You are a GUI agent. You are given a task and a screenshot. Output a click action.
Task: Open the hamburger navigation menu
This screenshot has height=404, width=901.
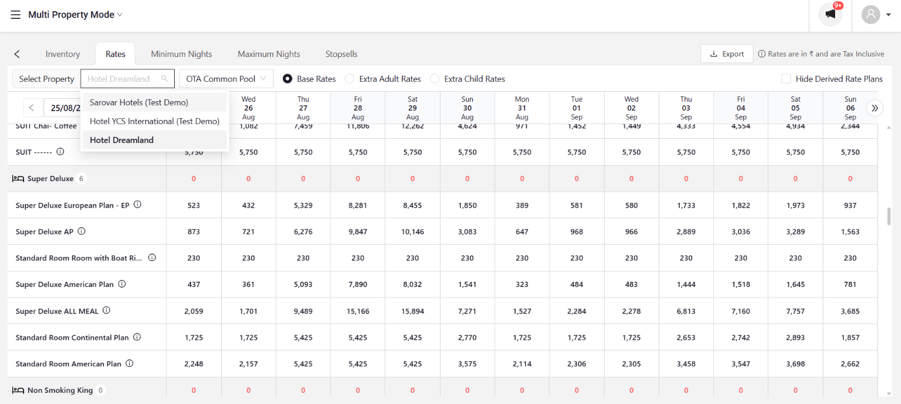click(x=15, y=15)
